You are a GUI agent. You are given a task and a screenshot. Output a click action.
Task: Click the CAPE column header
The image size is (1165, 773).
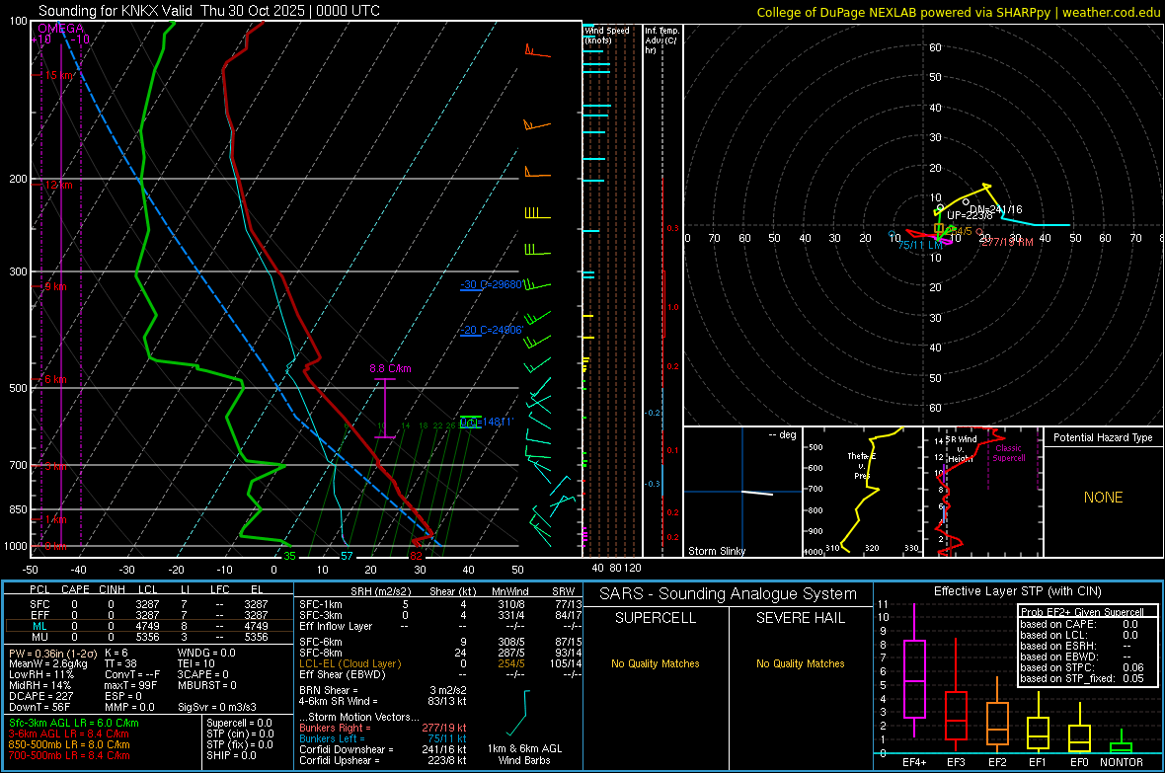(75, 589)
